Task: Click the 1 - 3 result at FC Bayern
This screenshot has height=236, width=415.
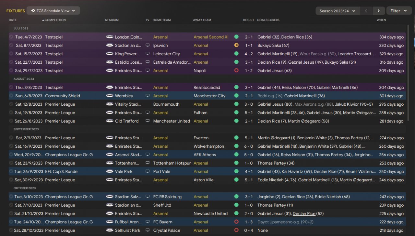Action: point(249,222)
